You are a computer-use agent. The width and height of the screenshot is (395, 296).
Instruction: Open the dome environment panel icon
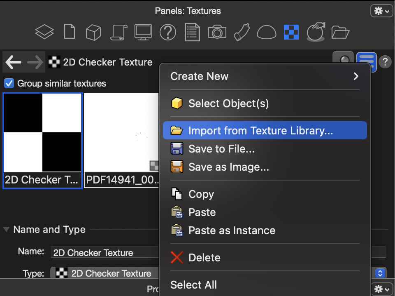point(266,32)
